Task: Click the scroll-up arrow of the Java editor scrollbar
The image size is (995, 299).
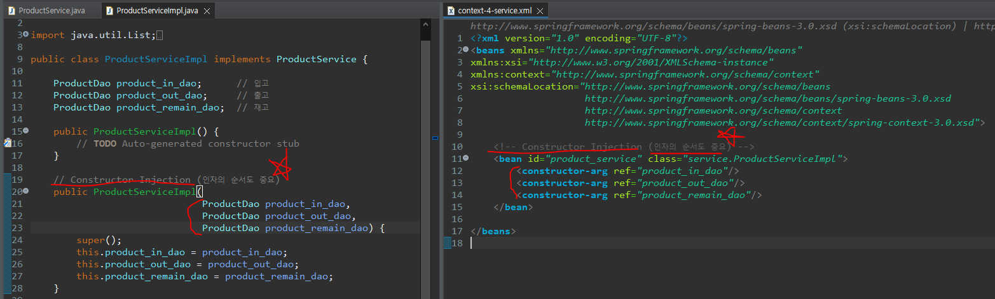Action: coord(425,23)
